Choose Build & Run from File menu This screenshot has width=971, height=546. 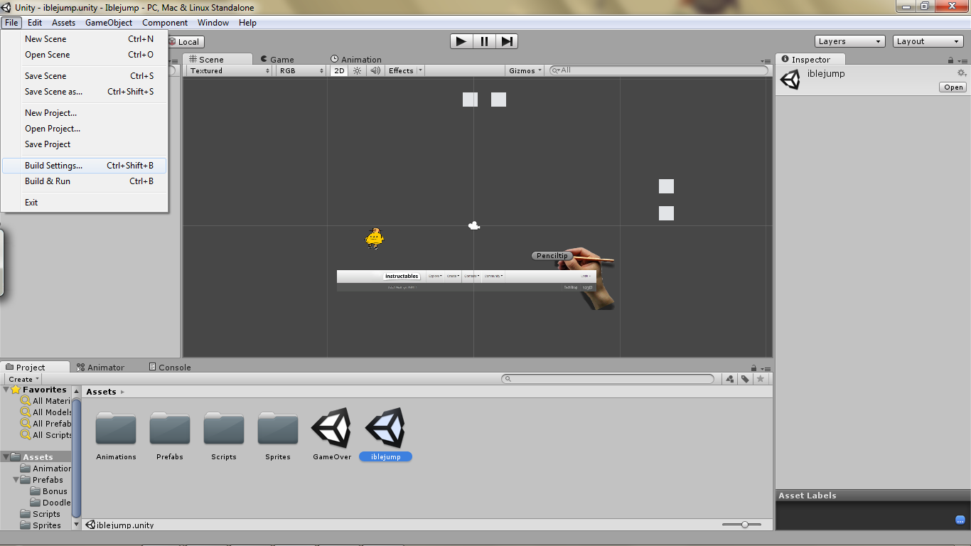(x=85, y=181)
